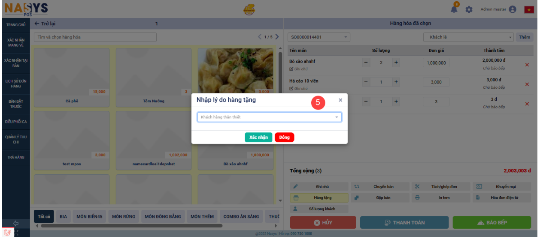
Task: Delete the Bò xào ahnhf row with red X
Action: pos(527,65)
